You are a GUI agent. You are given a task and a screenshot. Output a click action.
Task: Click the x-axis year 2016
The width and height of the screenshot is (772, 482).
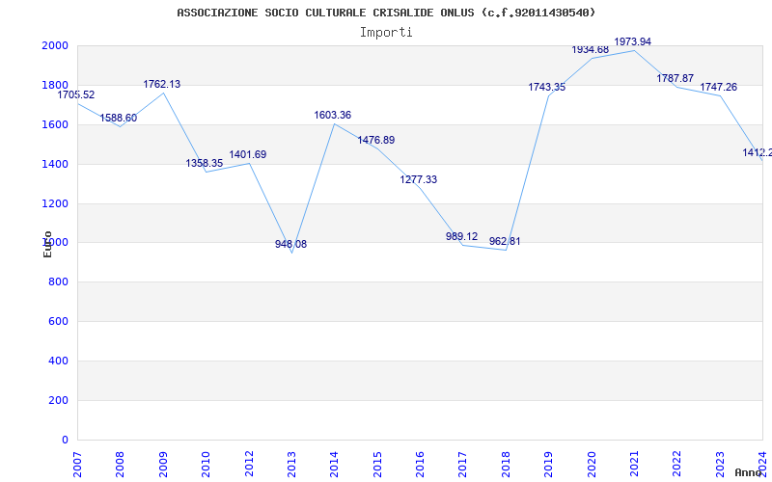pyautogui.click(x=420, y=465)
